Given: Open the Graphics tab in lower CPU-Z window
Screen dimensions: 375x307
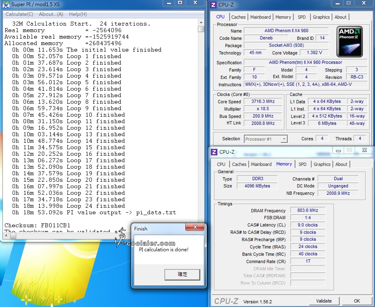Looking at the screenshot, I should 322,164.
